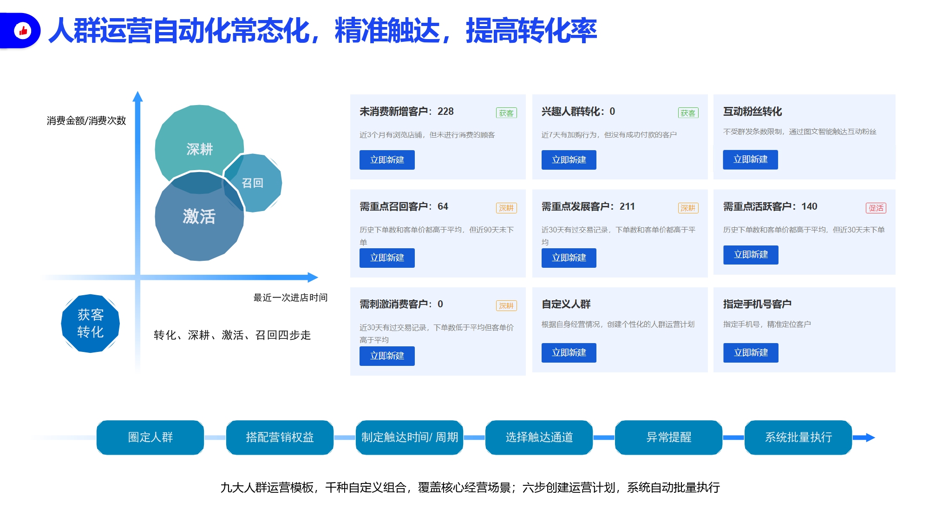Click the 最近一次进店时间 axis label
The image size is (929, 523).
pyautogui.click(x=290, y=298)
